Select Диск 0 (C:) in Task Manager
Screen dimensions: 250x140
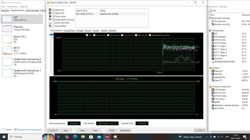[x=22, y=39]
